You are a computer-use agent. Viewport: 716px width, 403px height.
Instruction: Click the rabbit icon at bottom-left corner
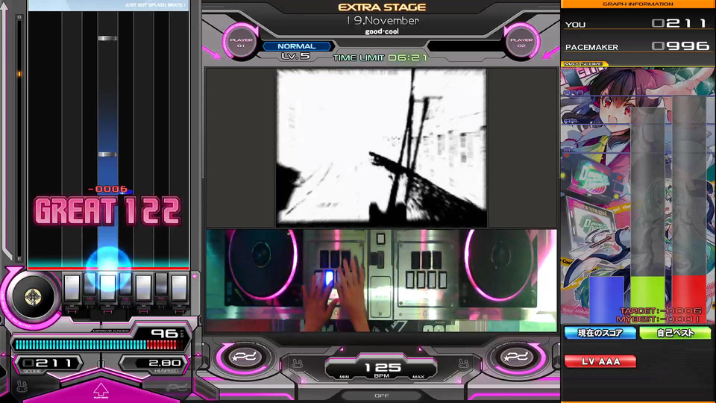coord(22,387)
